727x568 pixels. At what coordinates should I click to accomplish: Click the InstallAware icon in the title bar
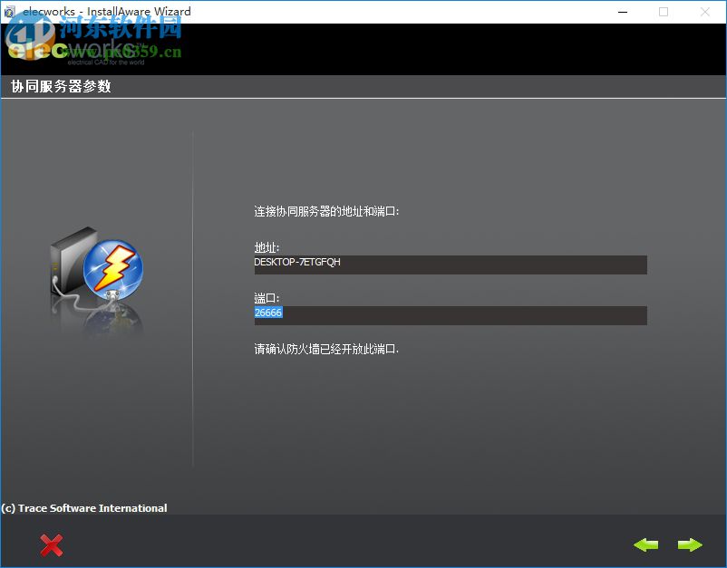[x=11, y=11]
